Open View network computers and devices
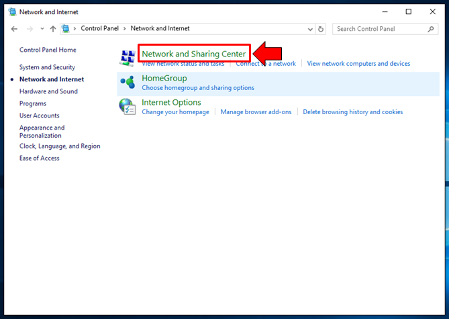449x319 pixels. point(358,64)
